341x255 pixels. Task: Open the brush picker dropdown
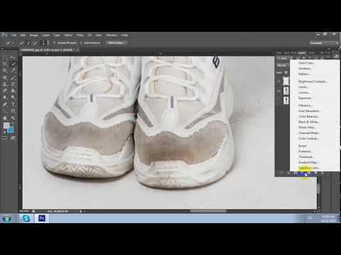pos(45,42)
